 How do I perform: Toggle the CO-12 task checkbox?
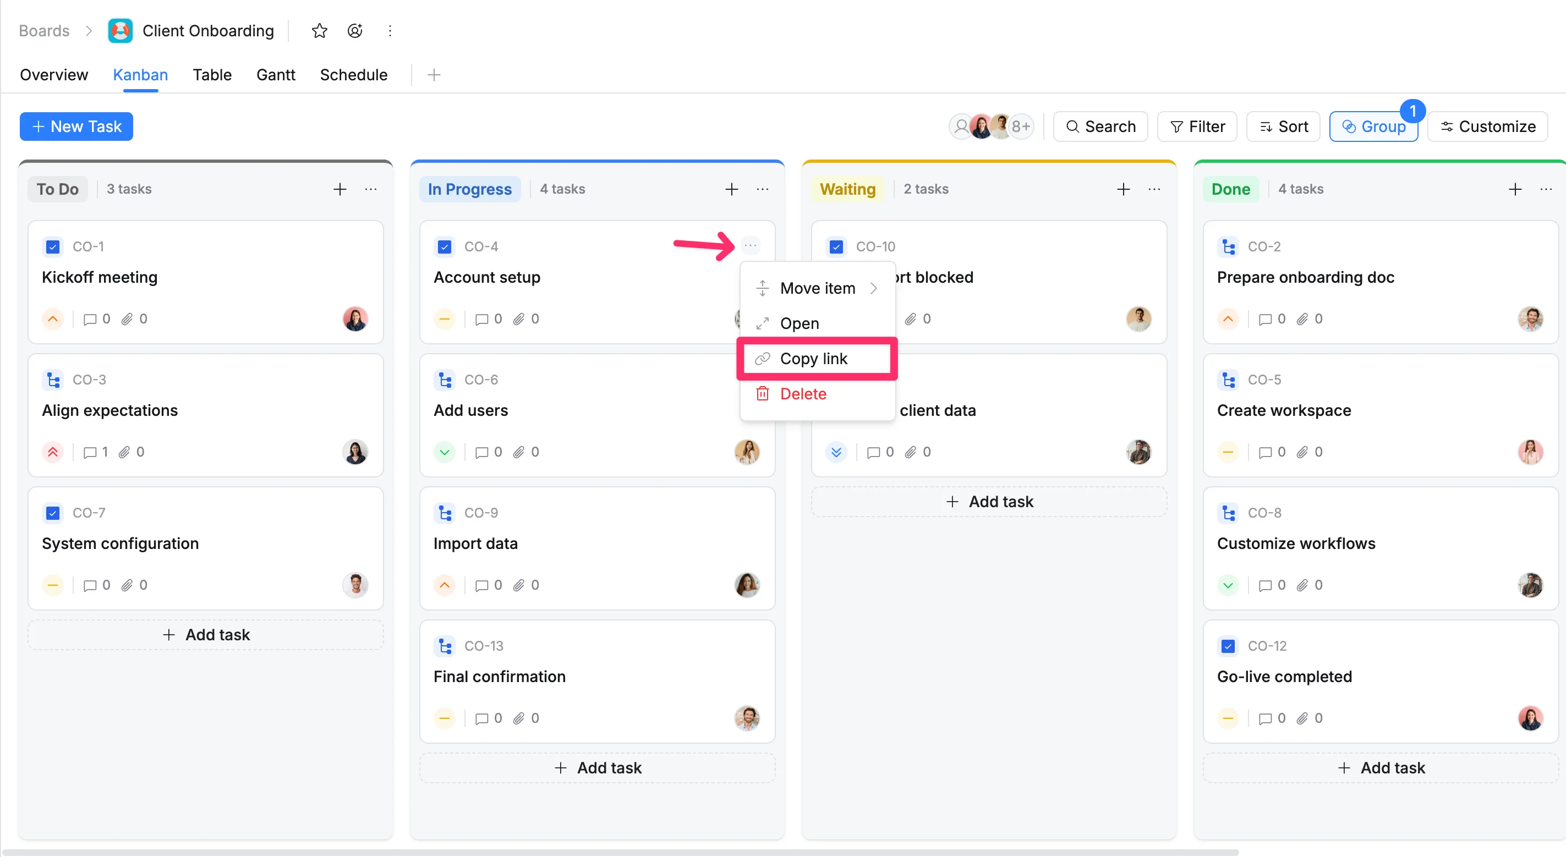pos(1228,645)
